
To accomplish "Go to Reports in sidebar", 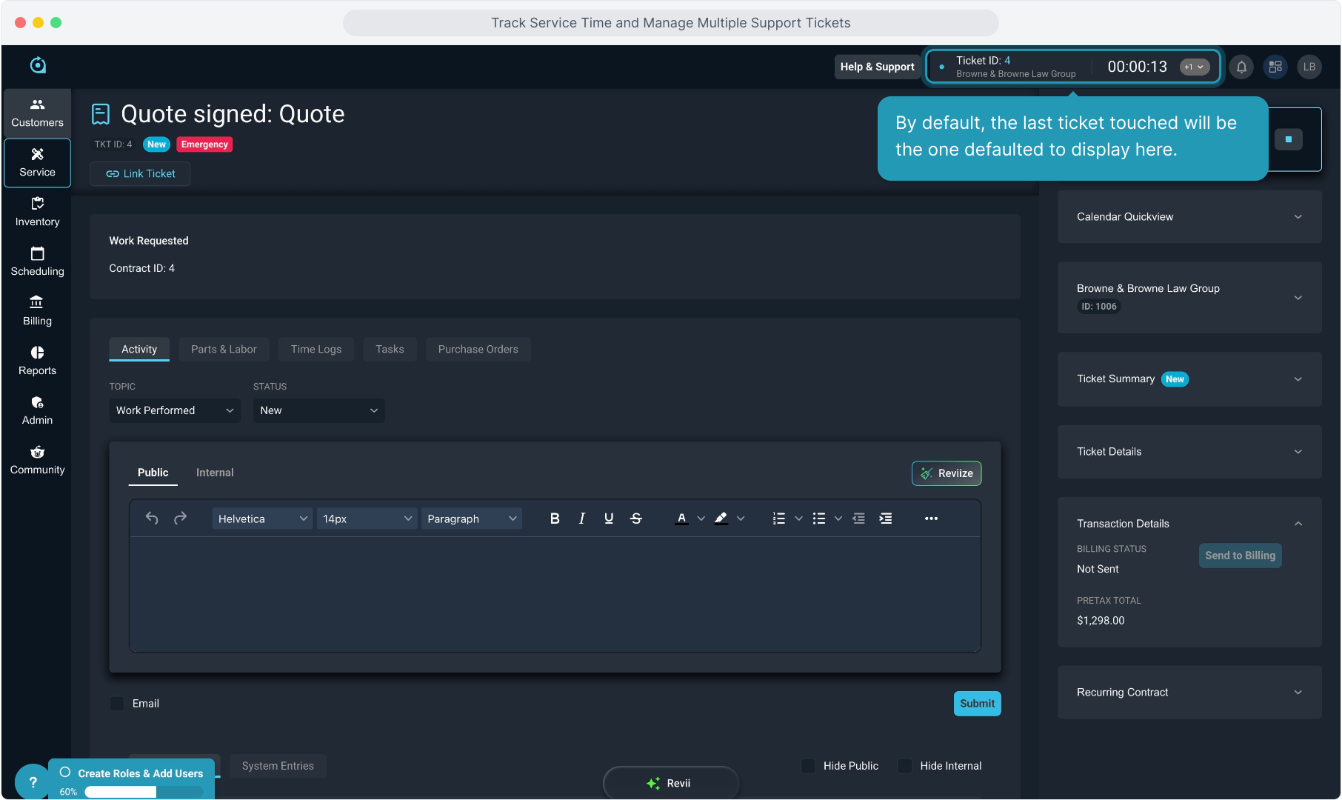I will click(x=37, y=361).
